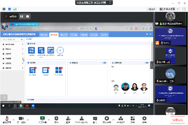Screen dimensions: 188x125
Task: Open meeting info icon at top left
Action: [4, 9]
